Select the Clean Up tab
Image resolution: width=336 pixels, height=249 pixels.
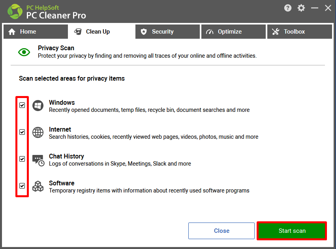(101, 32)
